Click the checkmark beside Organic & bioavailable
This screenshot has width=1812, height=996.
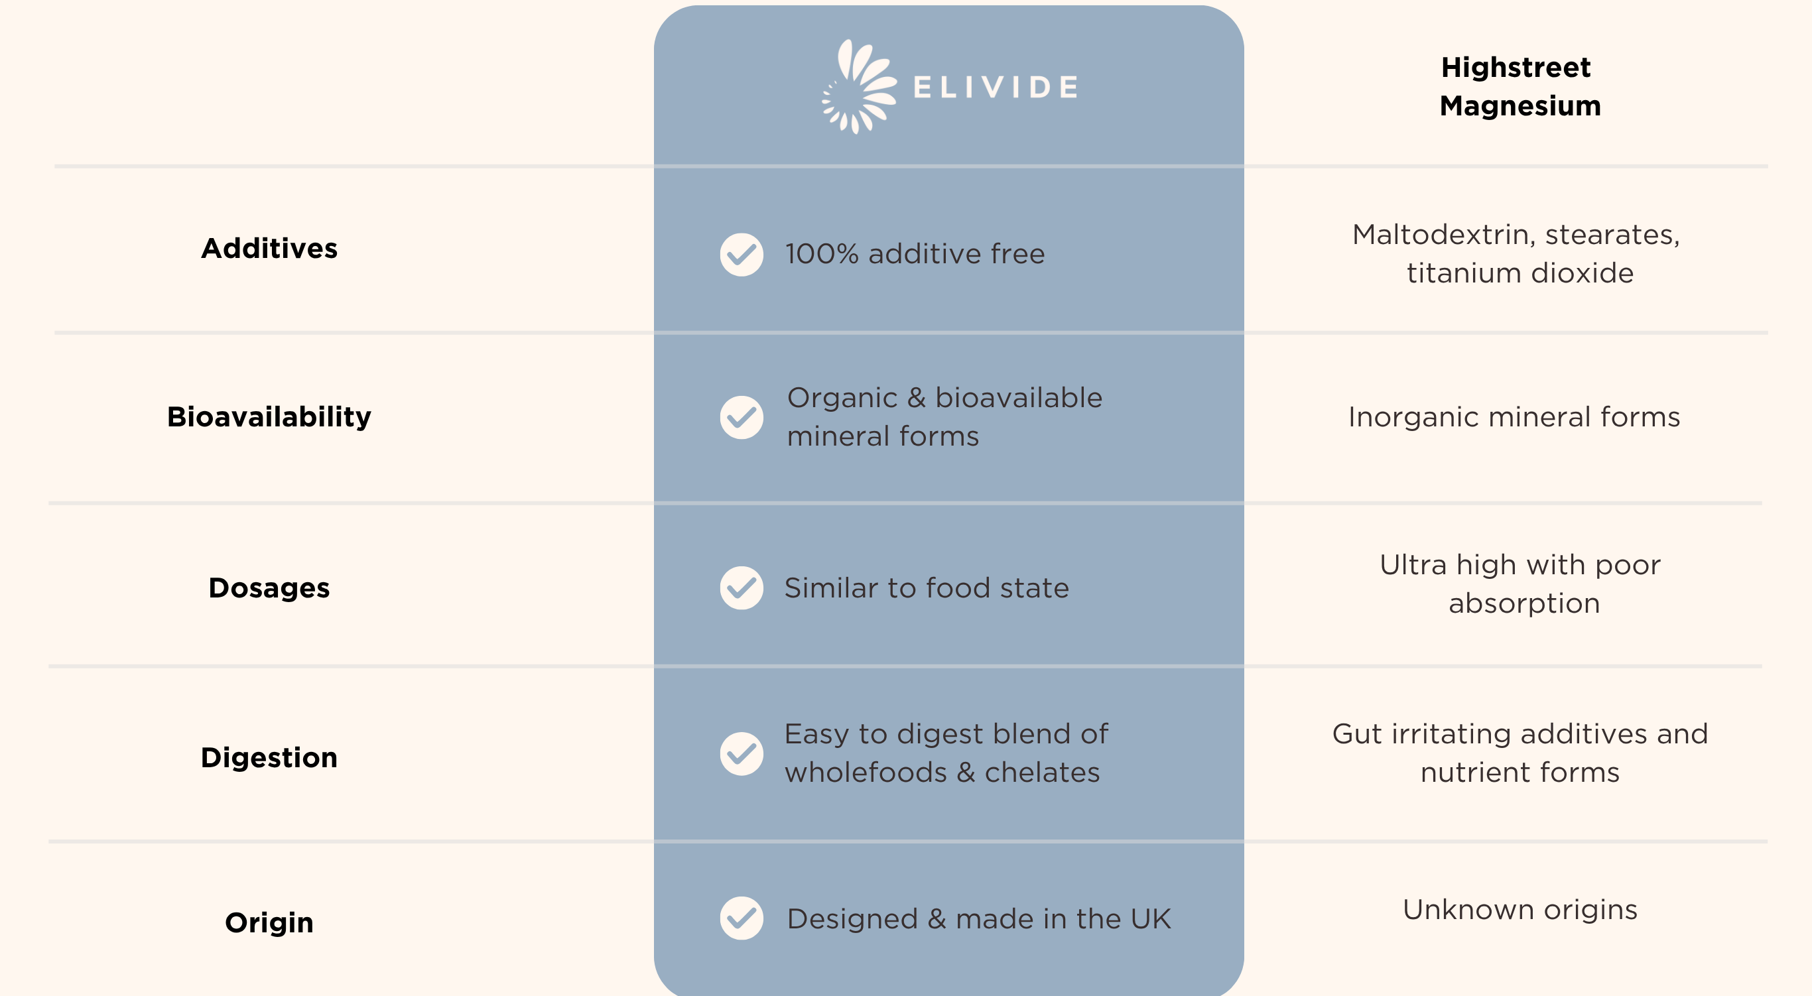point(742,417)
